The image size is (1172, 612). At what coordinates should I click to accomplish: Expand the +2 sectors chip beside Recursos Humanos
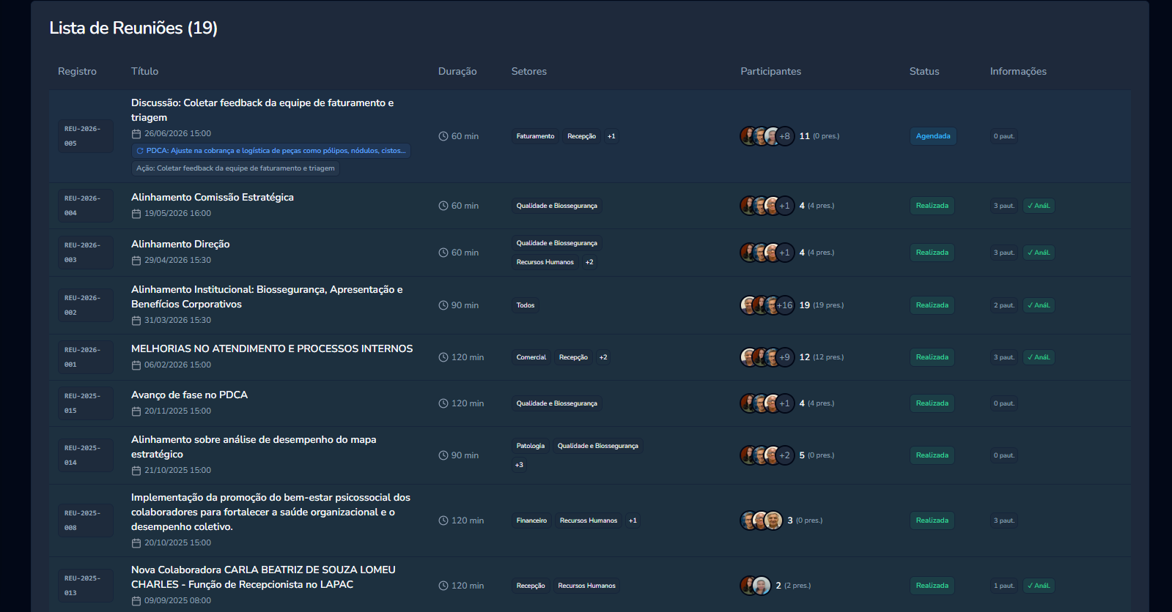click(589, 262)
